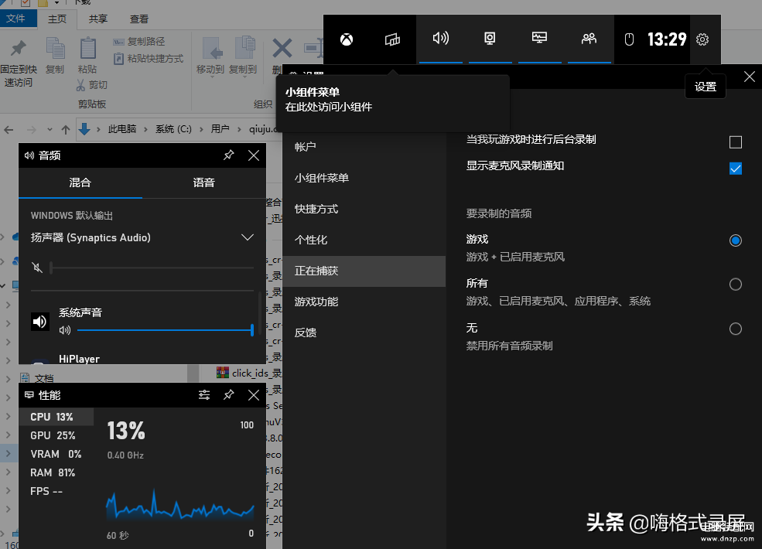Viewport: 762px width, 549px height.
Task: Select FPS -- metric in performance widget
Action: click(56, 491)
